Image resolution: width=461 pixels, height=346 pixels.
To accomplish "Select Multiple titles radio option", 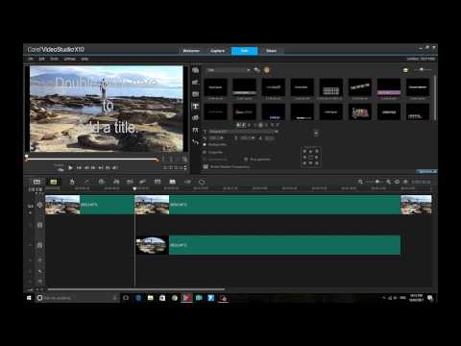I will point(205,145).
